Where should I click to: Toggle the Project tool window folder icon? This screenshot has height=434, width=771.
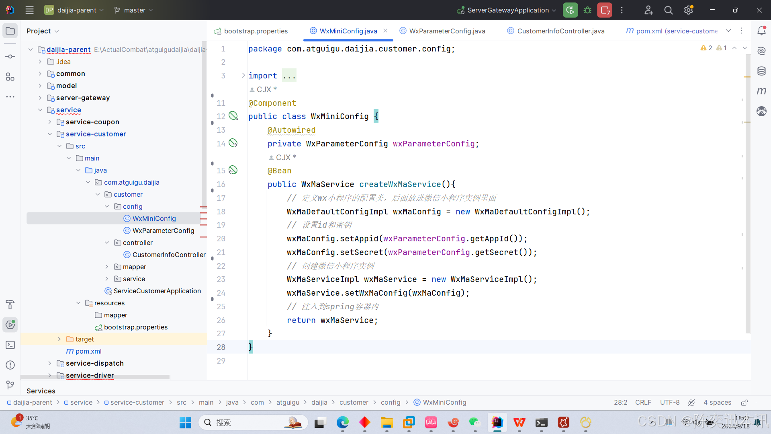pos(10,31)
